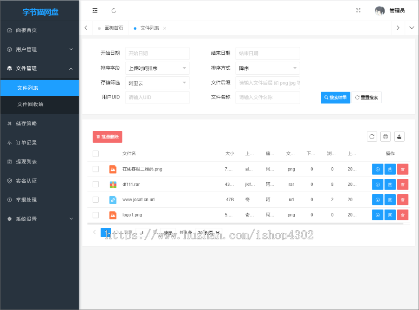Click the 搜索结果 search button
The height and width of the screenshot is (310, 419).
point(335,98)
